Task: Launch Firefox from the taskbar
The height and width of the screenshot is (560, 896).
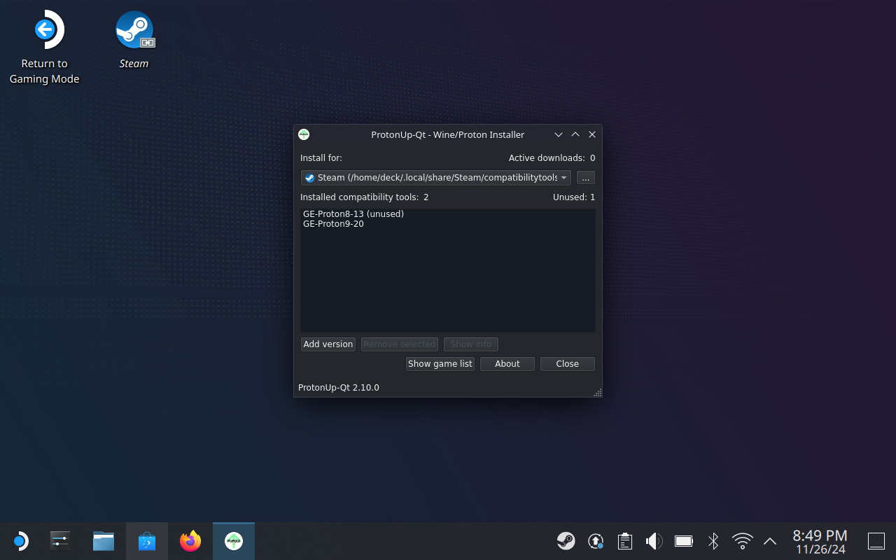Action: [190, 541]
